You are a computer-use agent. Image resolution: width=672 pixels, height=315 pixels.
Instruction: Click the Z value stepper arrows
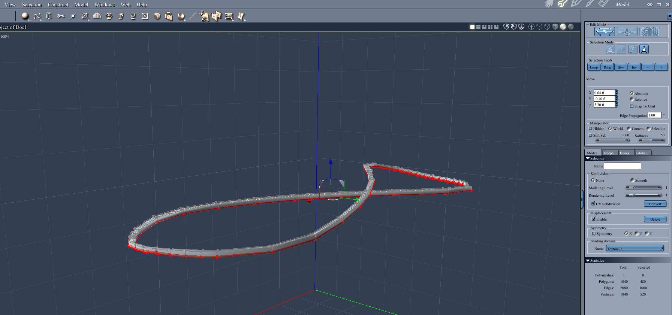(x=616, y=105)
